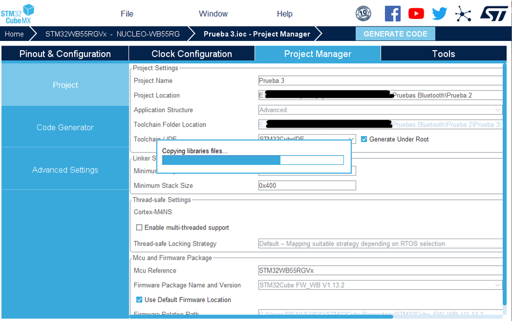Enable multi-threaded support checkbox
The width and height of the screenshot is (512, 321).
[x=139, y=227]
